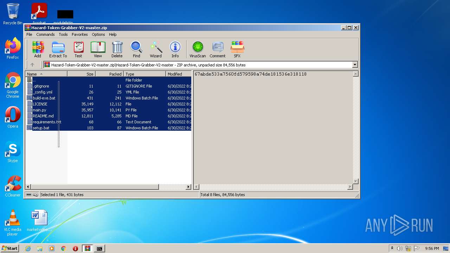
Task: Sort by the Modified column header
Action: [179, 74]
